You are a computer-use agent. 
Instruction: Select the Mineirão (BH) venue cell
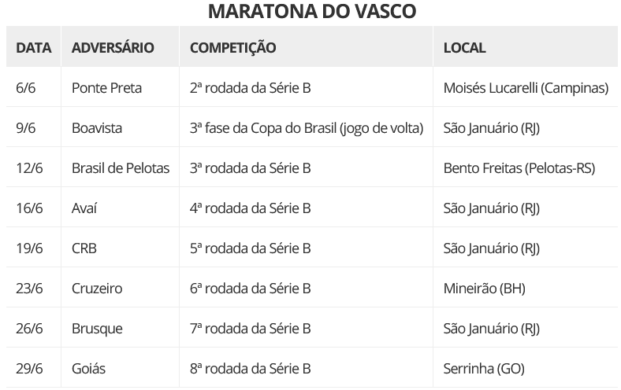coord(484,289)
